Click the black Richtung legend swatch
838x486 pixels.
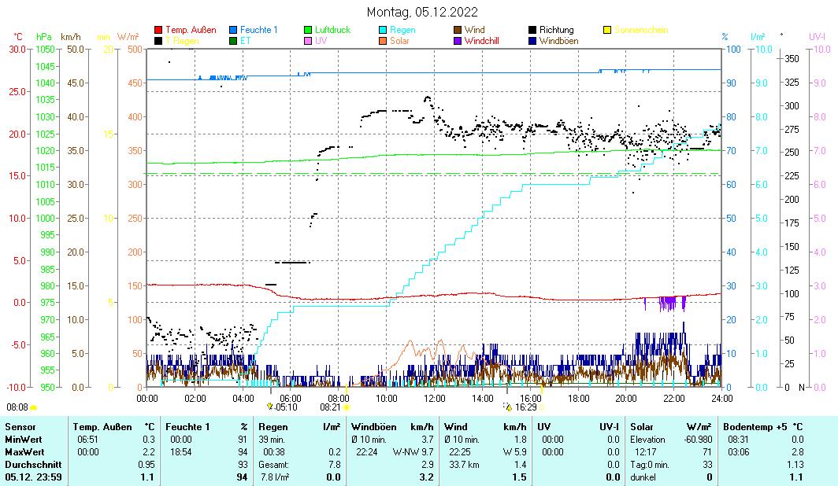[532, 30]
